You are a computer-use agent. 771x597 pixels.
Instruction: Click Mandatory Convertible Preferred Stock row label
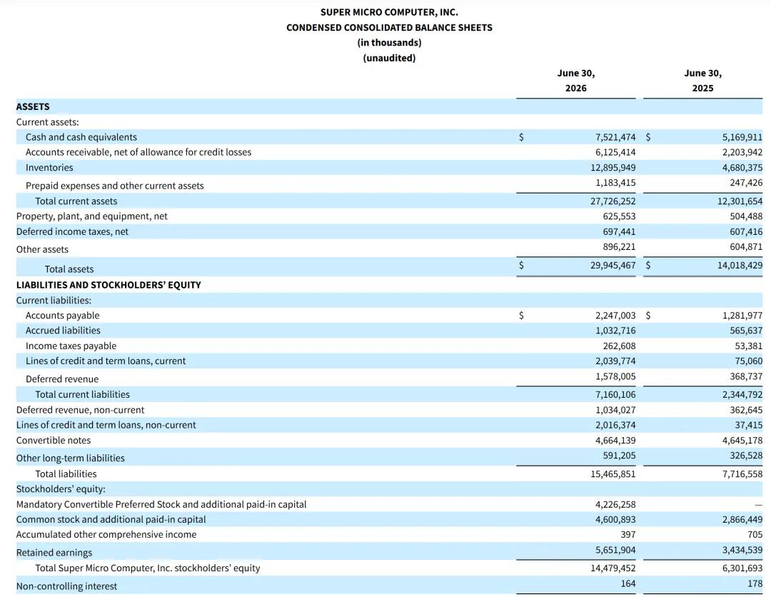click(x=161, y=505)
